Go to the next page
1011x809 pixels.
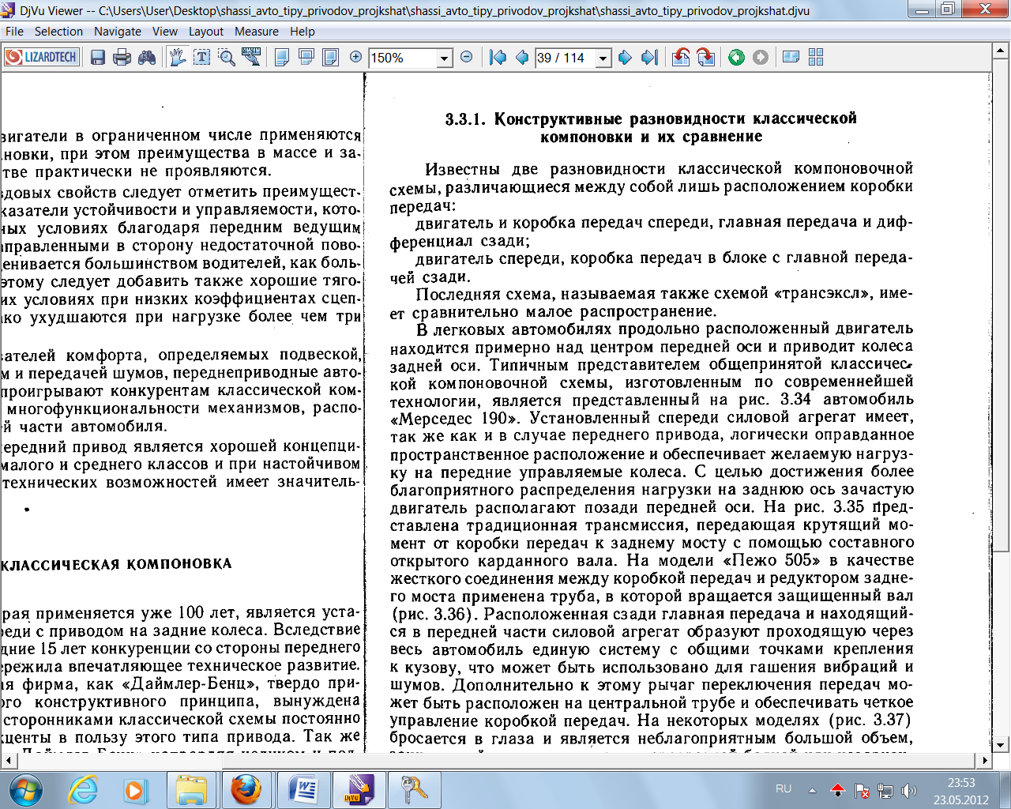click(x=625, y=58)
